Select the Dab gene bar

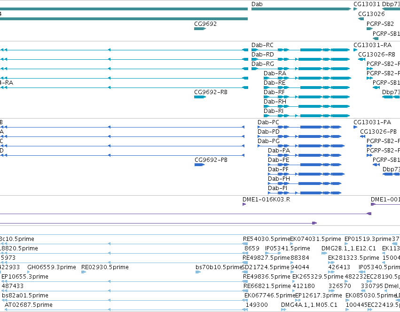point(301,9)
